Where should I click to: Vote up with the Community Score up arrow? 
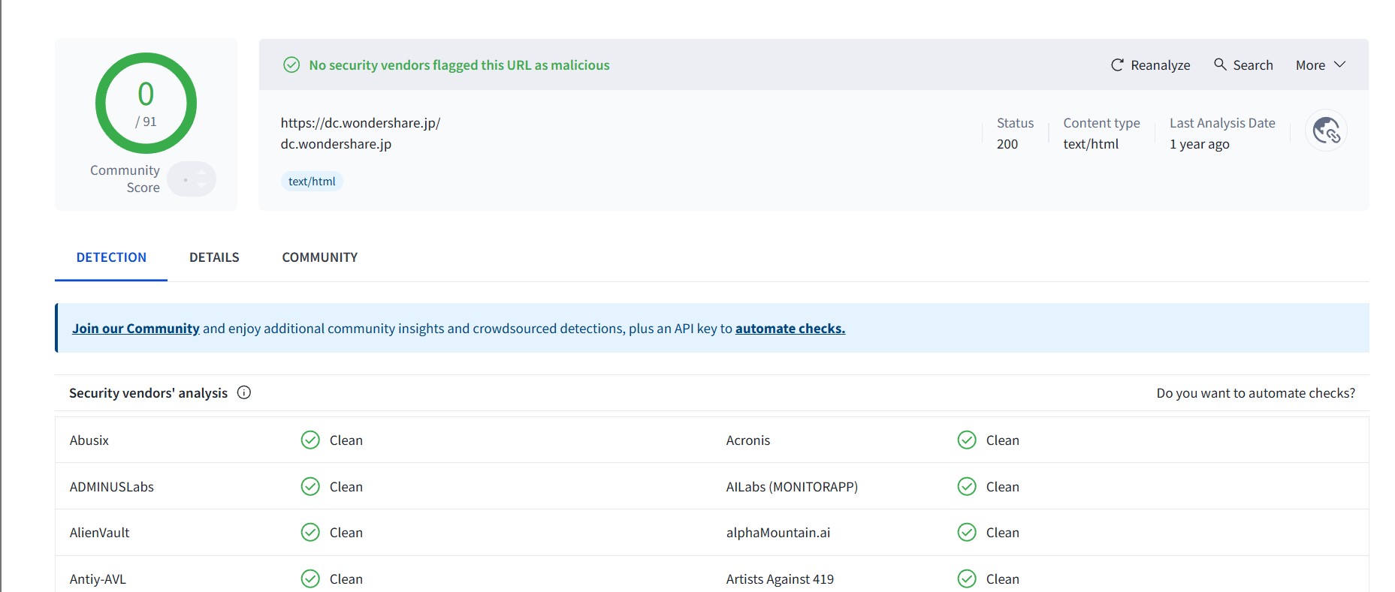point(201,173)
